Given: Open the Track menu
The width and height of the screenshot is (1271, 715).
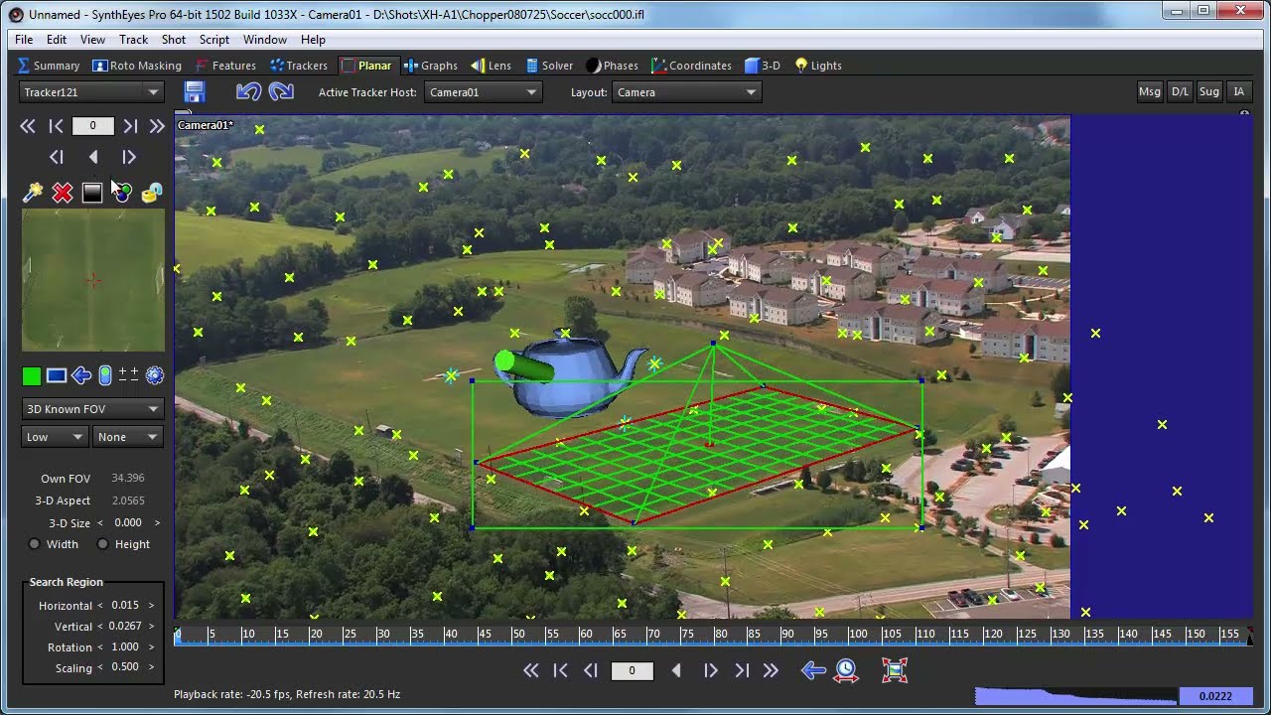Looking at the screenshot, I should [133, 40].
